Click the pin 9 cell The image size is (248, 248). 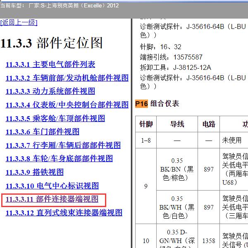(146, 186)
